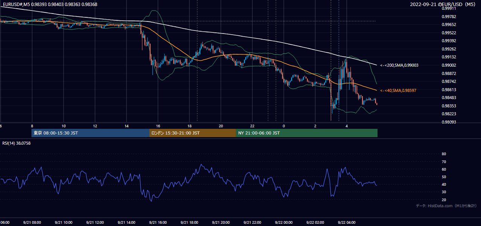Click the 9/21 16:00 time axis label
The image size is (481, 226).
tap(158, 223)
